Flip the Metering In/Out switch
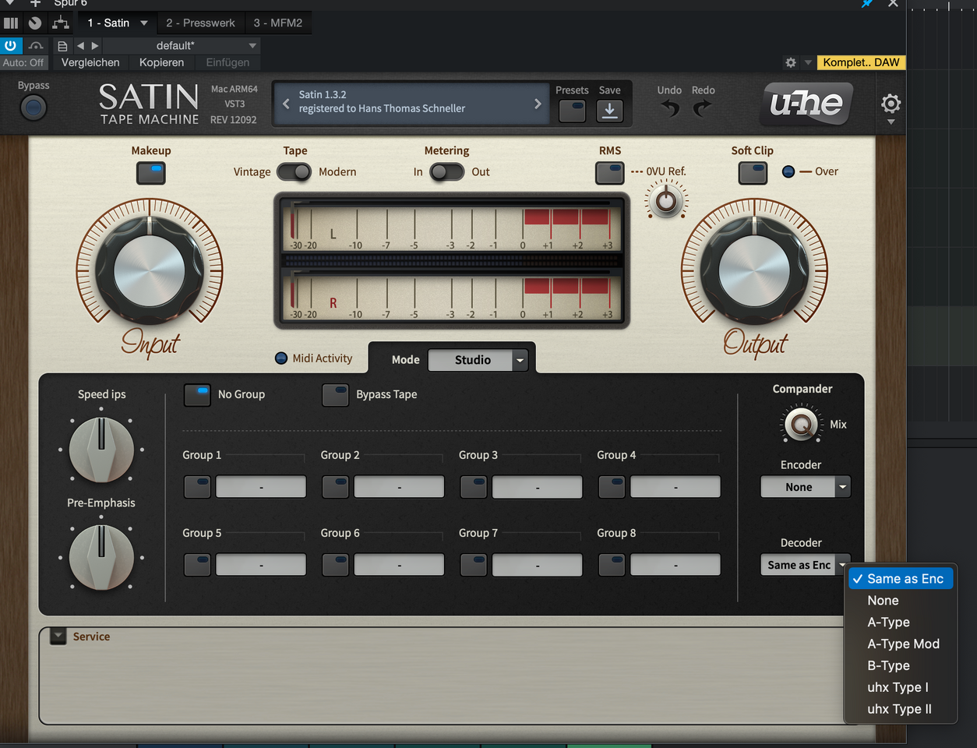The width and height of the screenshot is (977, 748). click(447, 172)
